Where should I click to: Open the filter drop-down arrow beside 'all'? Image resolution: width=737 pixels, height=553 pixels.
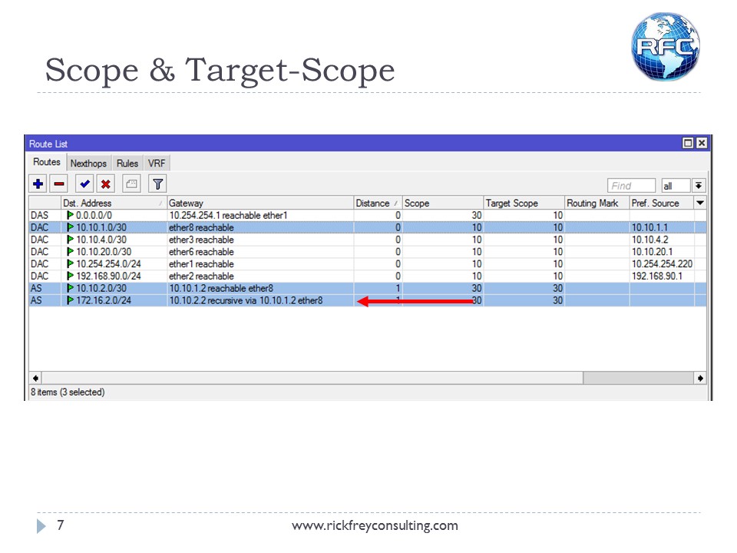click(699, 186)
